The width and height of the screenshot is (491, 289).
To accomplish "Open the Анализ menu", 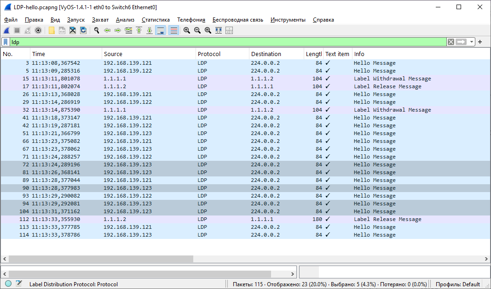I will click(x=125, y=20).
